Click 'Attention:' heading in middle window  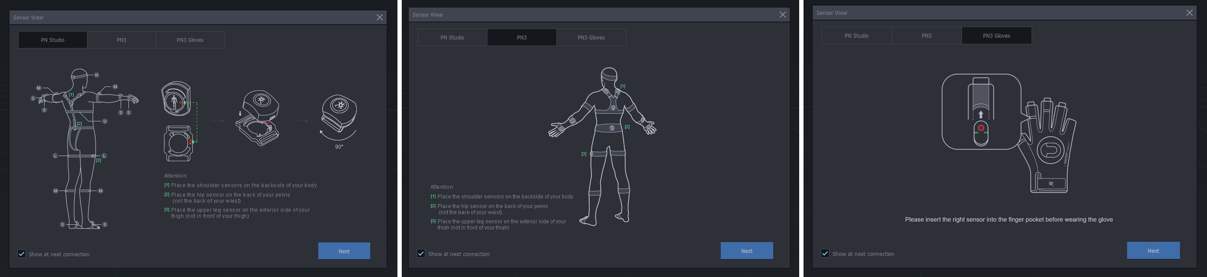click(442, 187)
